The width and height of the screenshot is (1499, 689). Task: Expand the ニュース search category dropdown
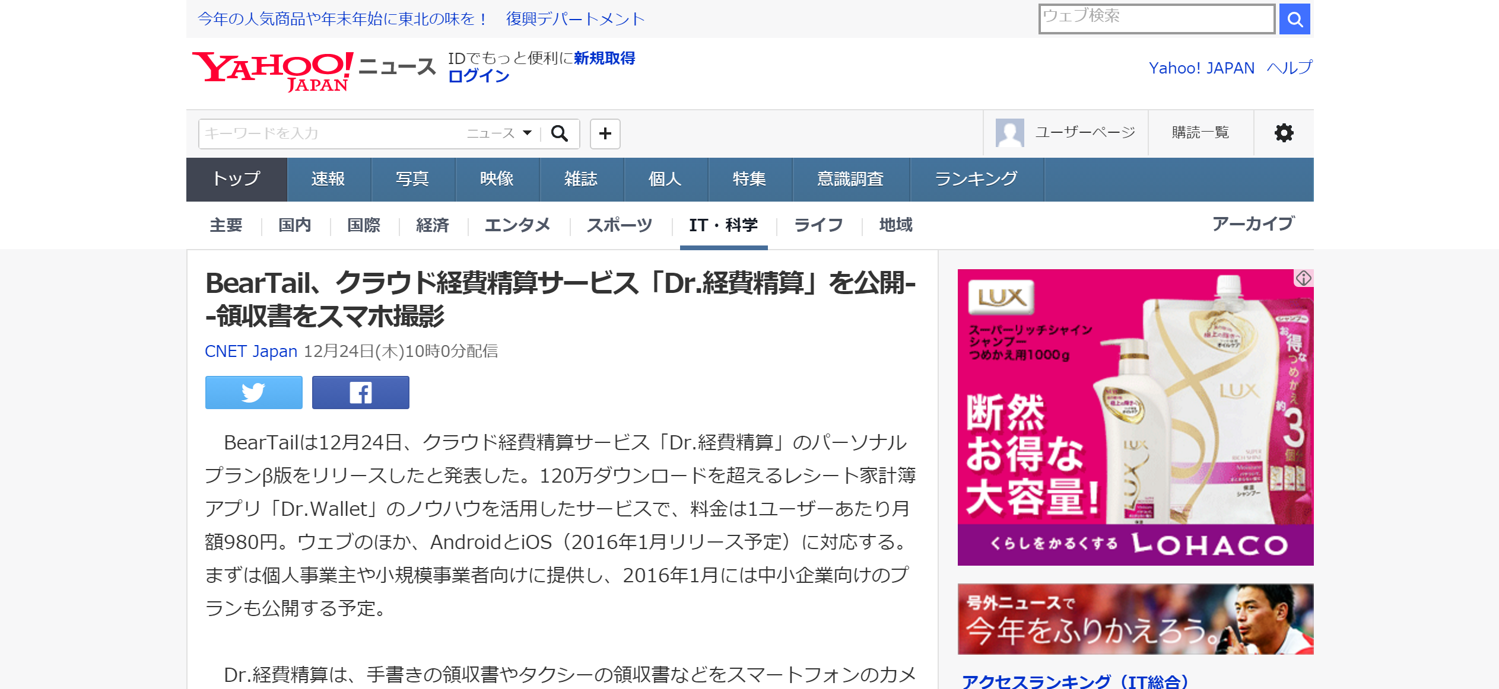500,133
